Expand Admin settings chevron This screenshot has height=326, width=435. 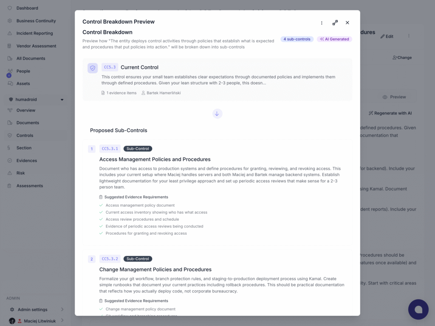(x=62, y=309)
